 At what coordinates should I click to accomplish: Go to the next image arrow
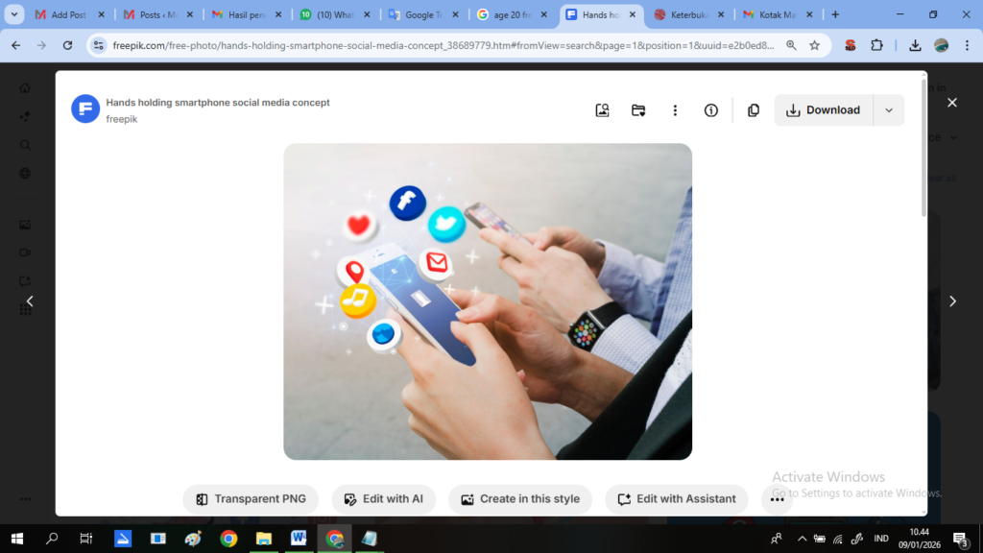click(952, 301)
